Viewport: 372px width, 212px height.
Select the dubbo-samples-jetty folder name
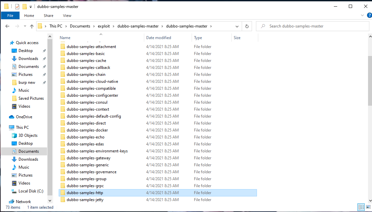point(85,200)
